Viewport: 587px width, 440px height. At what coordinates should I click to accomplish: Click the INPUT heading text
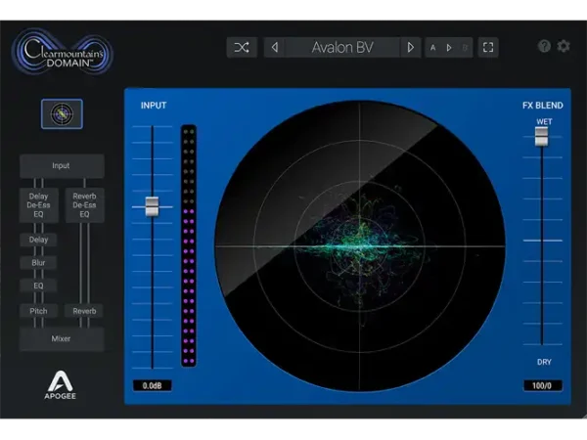pos(154,106)
